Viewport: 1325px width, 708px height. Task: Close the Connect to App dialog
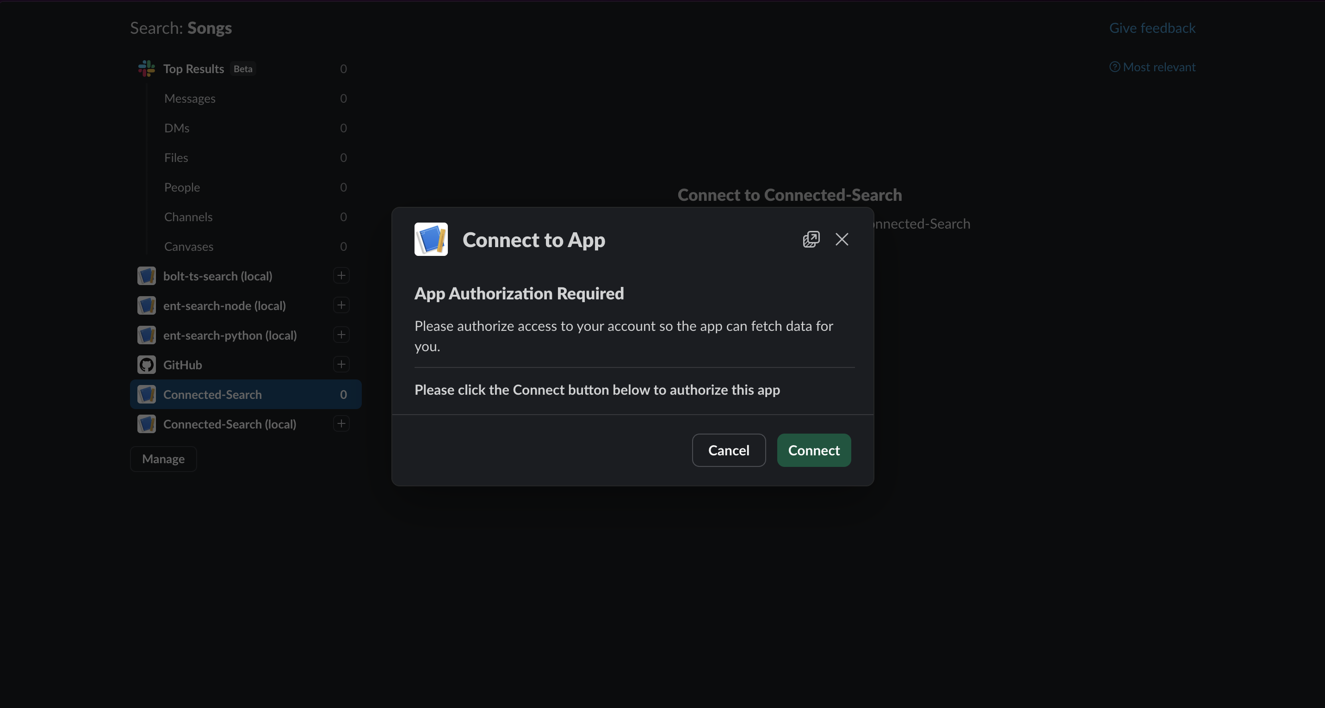(x=842, y=239)
